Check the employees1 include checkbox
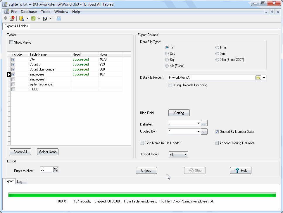The image size is (283, 213). point(13,79)
